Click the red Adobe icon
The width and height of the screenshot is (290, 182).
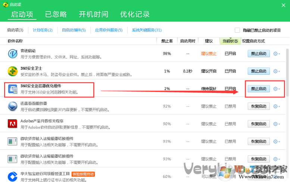[x=13, y=124]
